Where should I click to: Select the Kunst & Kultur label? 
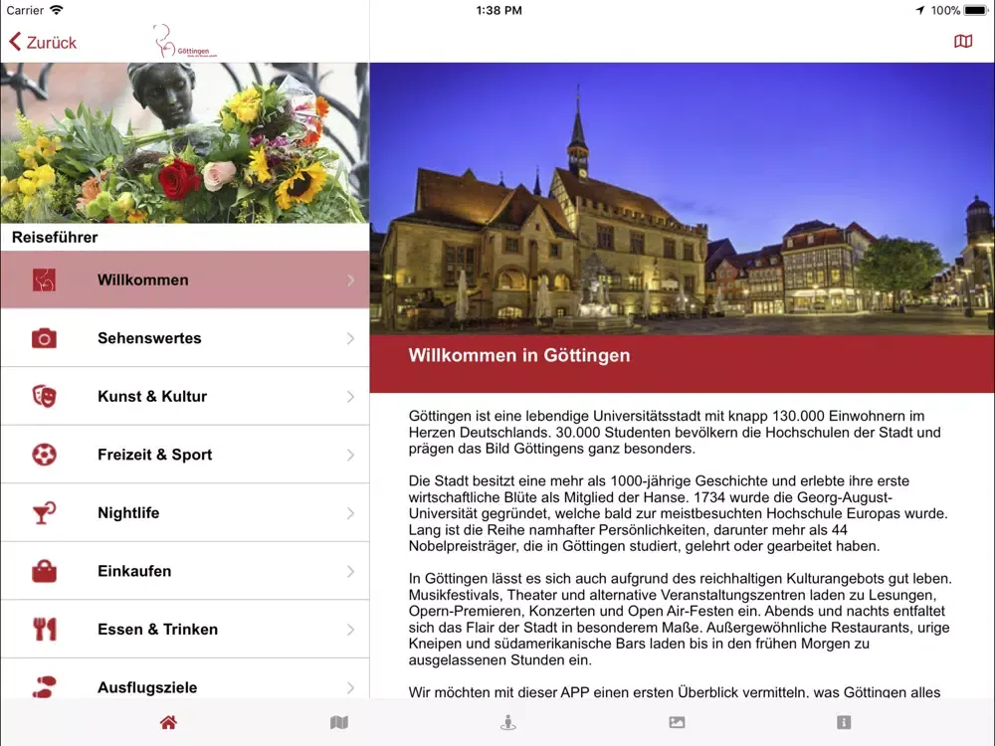coord(152,397)
